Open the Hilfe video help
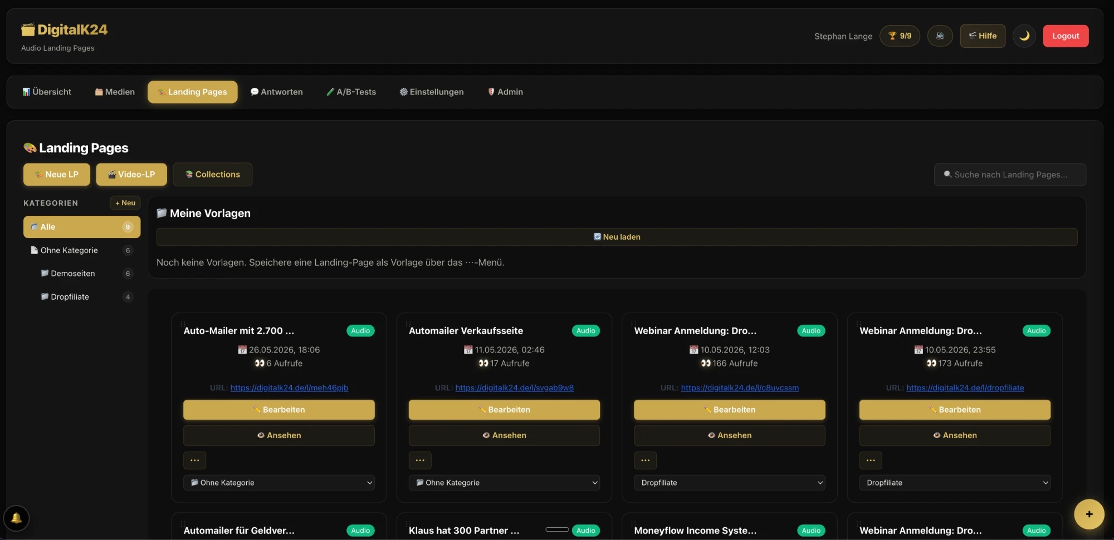 coord(983,36)
